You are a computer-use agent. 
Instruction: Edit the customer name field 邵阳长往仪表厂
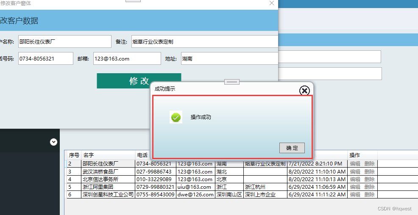65,41
